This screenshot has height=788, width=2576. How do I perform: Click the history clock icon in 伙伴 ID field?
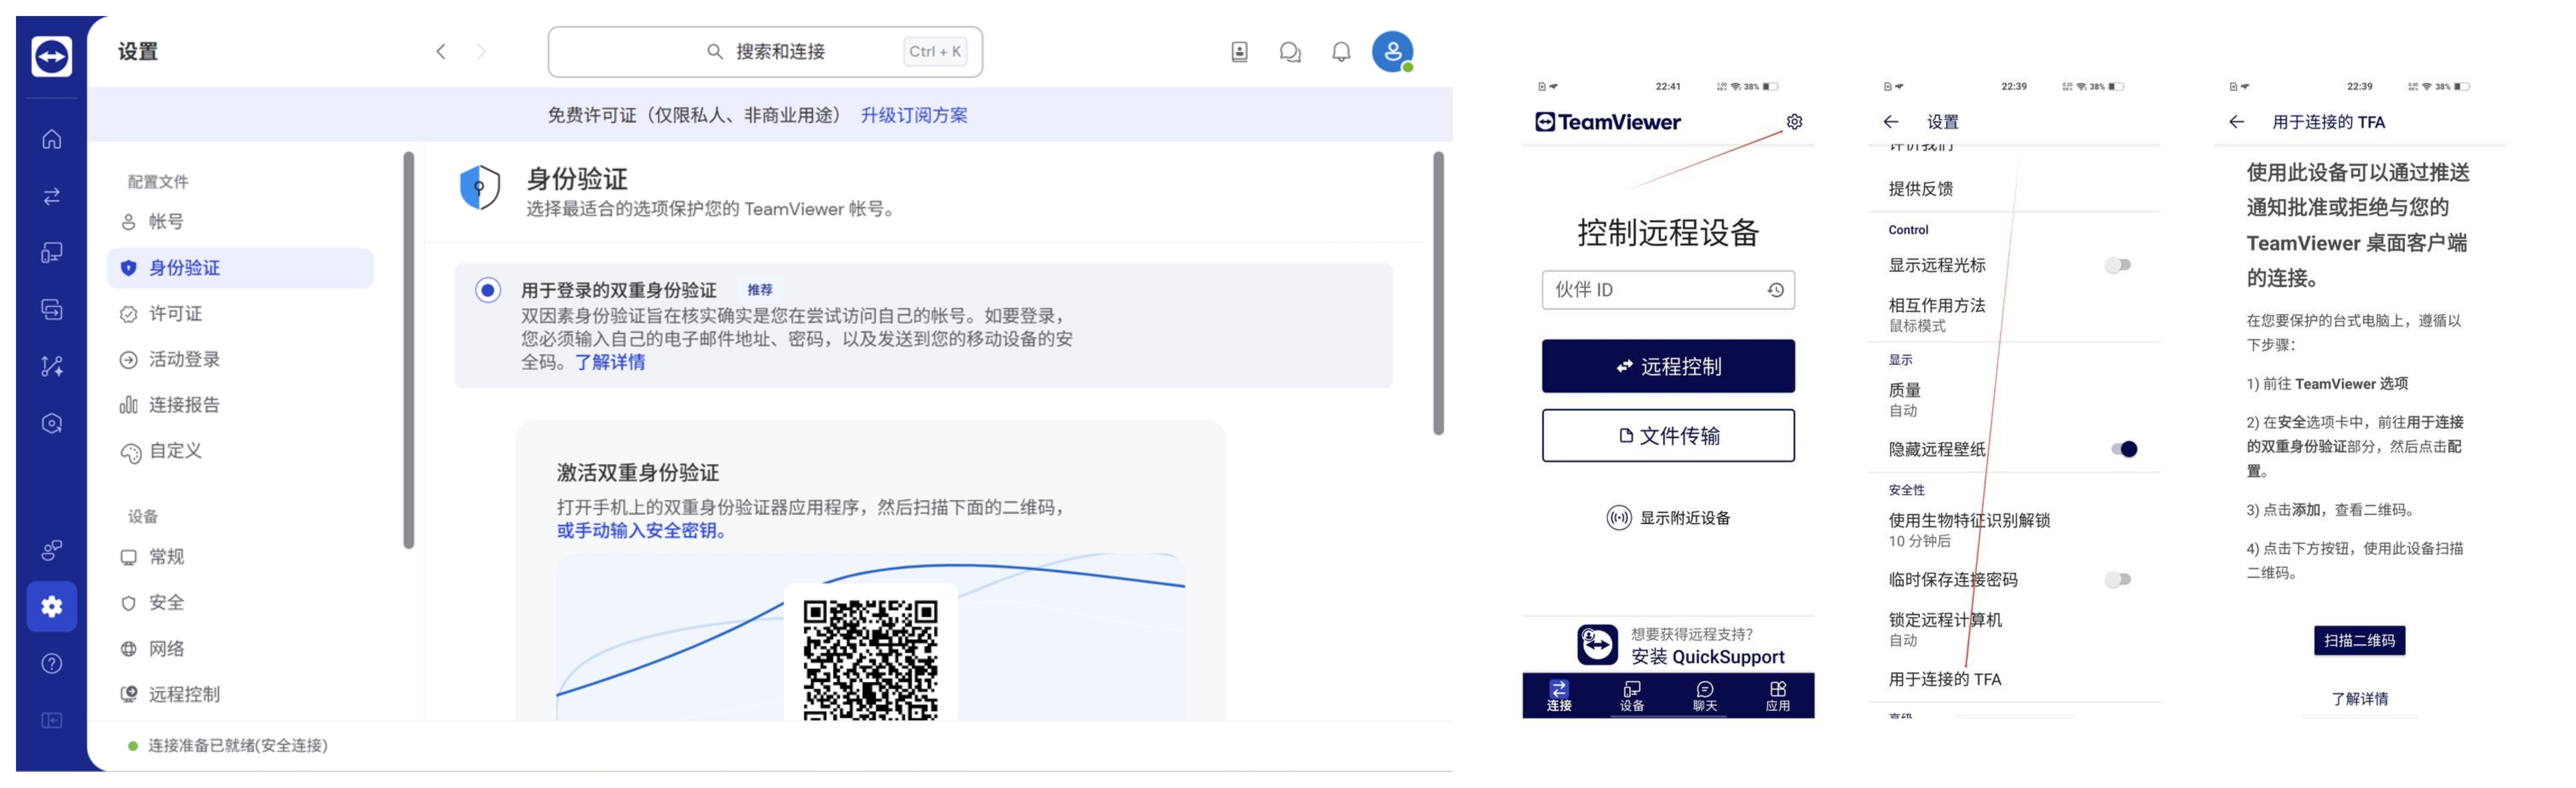(x=1775, y=290)
